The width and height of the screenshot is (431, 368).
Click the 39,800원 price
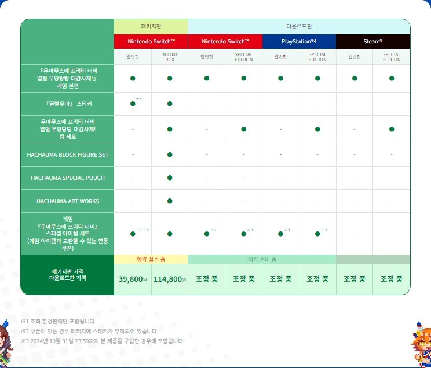[132, 279]
